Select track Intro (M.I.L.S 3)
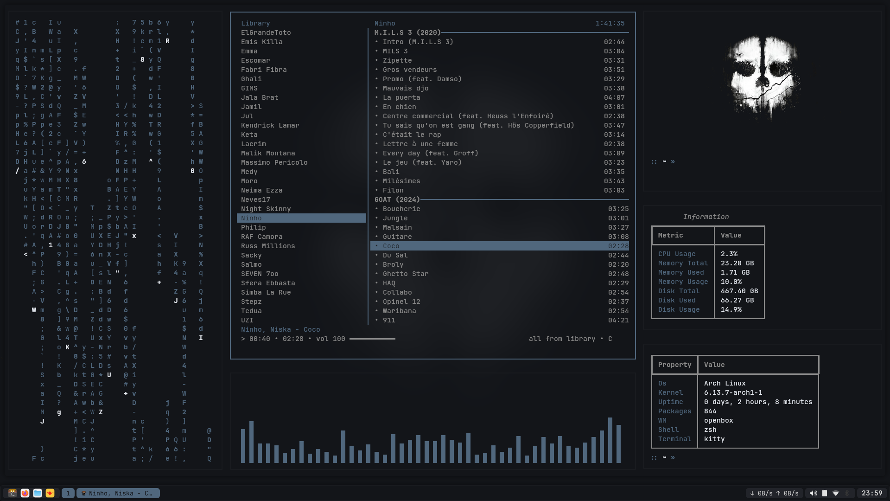The width and height of the screenshot is (890, 501). [500, 42]
